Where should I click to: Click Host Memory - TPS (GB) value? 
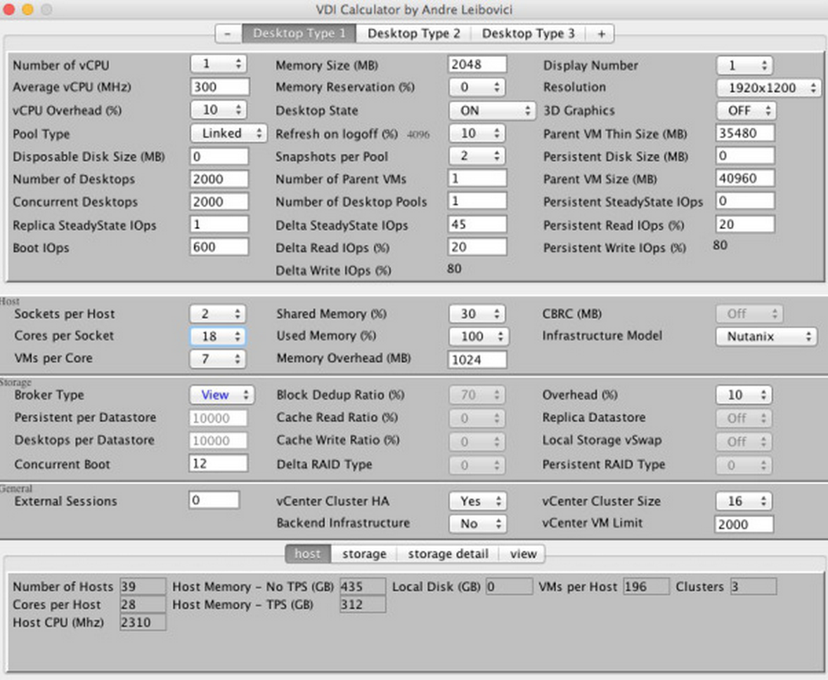(363, 605)
